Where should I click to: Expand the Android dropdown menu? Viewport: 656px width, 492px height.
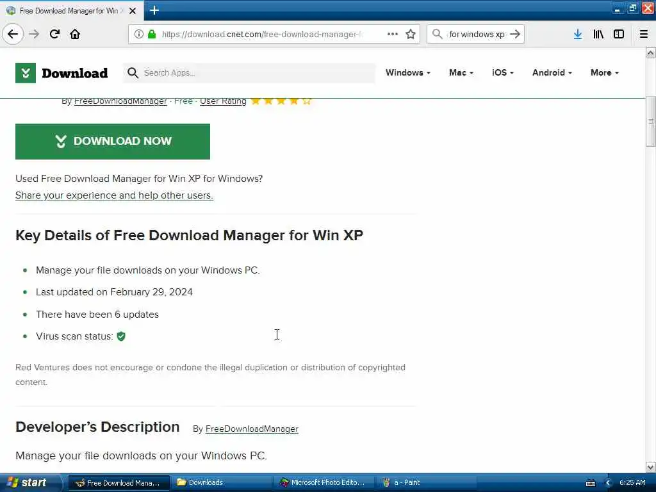(552, 72)
